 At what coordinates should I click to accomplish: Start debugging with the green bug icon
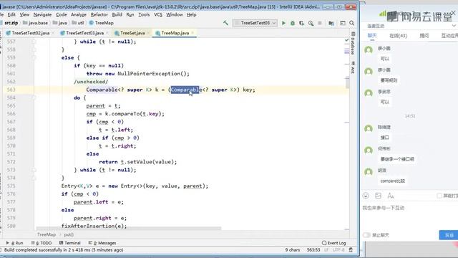pyautogui.click(x=293, y=23)
